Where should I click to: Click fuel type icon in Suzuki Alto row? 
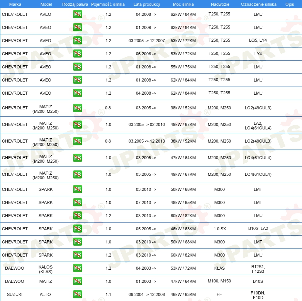point(77,294)
